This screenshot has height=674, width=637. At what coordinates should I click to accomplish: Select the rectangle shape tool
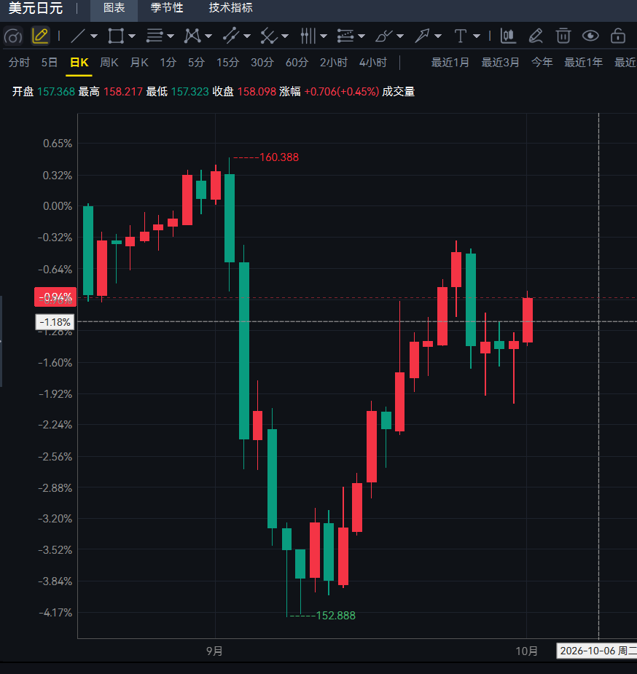pyautogui.click(x=116, y=36)
